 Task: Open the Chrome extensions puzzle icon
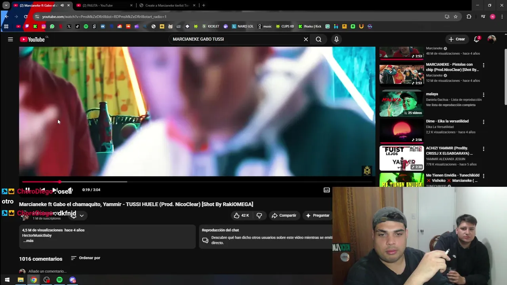click(469, 17)
